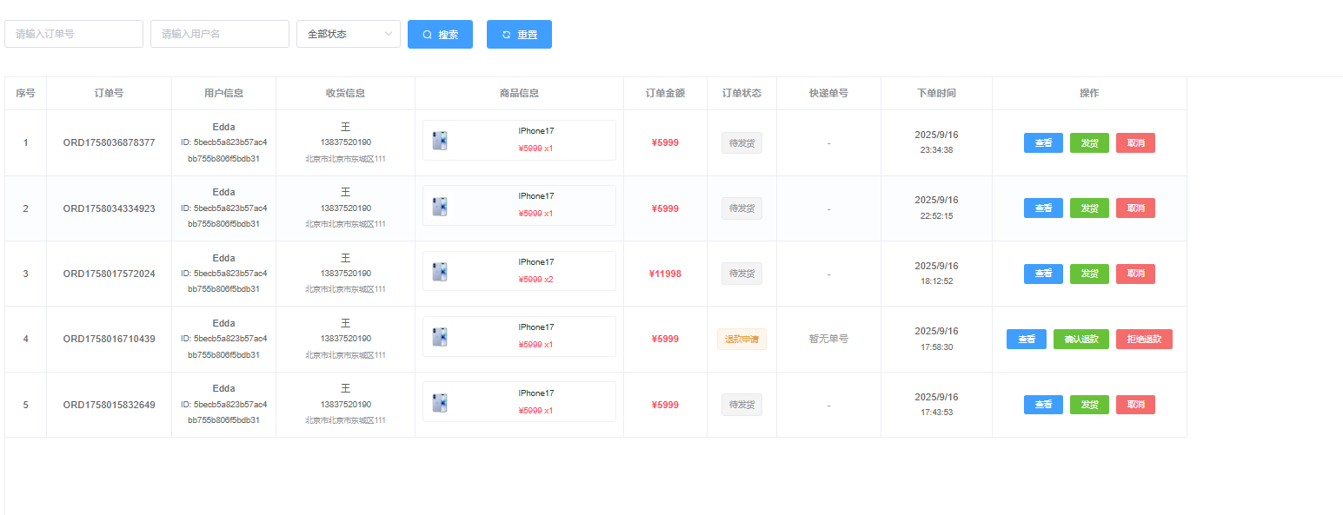The height and width of the screenshot is (515, 1343).
Task: Ship order ORD1758034334923 via 发货
Action: click(1089, 208)
